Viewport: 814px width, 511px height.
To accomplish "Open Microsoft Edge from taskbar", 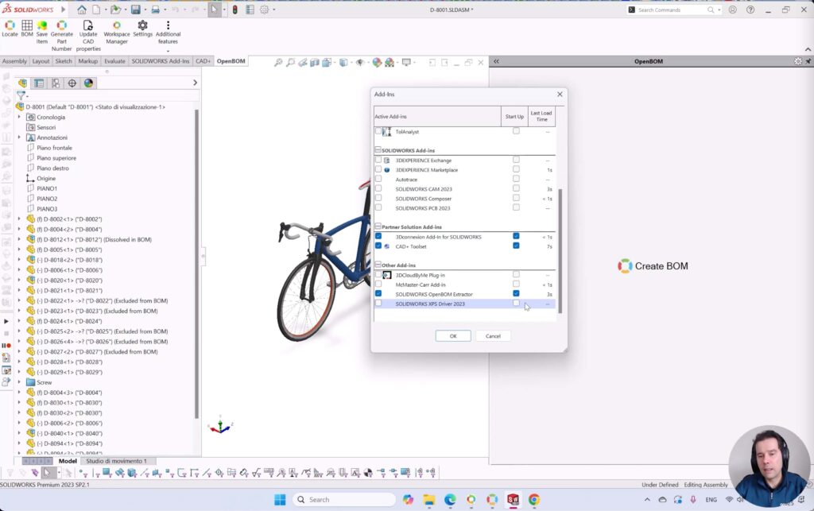I will [x=450, y=500].
